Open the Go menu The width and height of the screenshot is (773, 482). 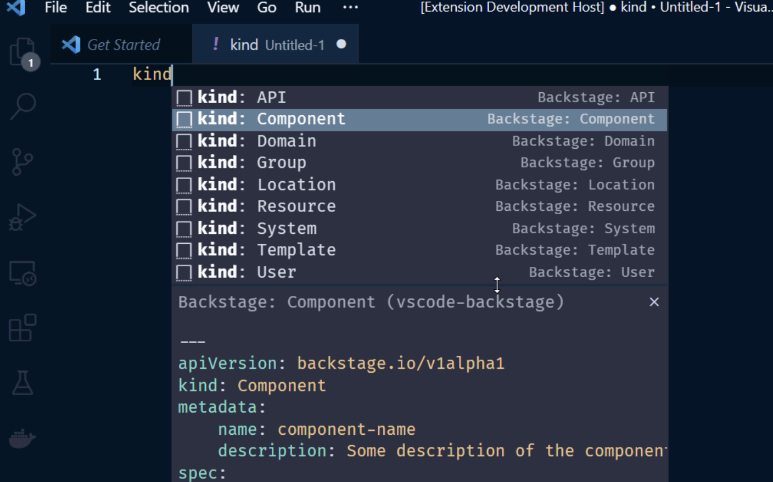click(267, 8)
